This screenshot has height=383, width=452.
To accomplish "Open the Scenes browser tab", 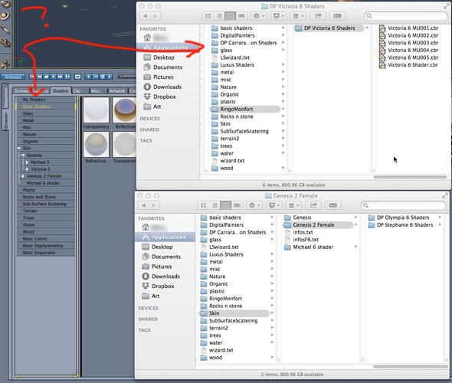I will pyautogui.click(x=21, y=91).
